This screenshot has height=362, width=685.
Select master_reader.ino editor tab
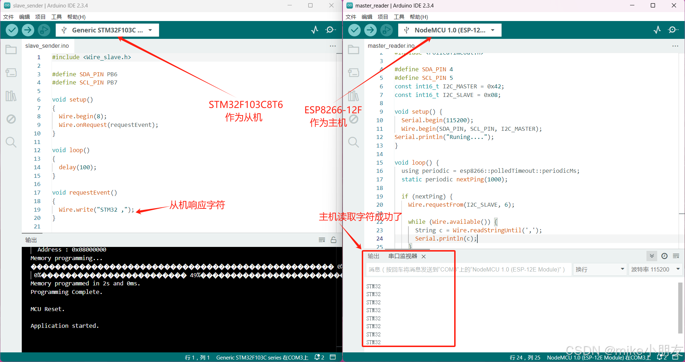click(x=391, y=46)
